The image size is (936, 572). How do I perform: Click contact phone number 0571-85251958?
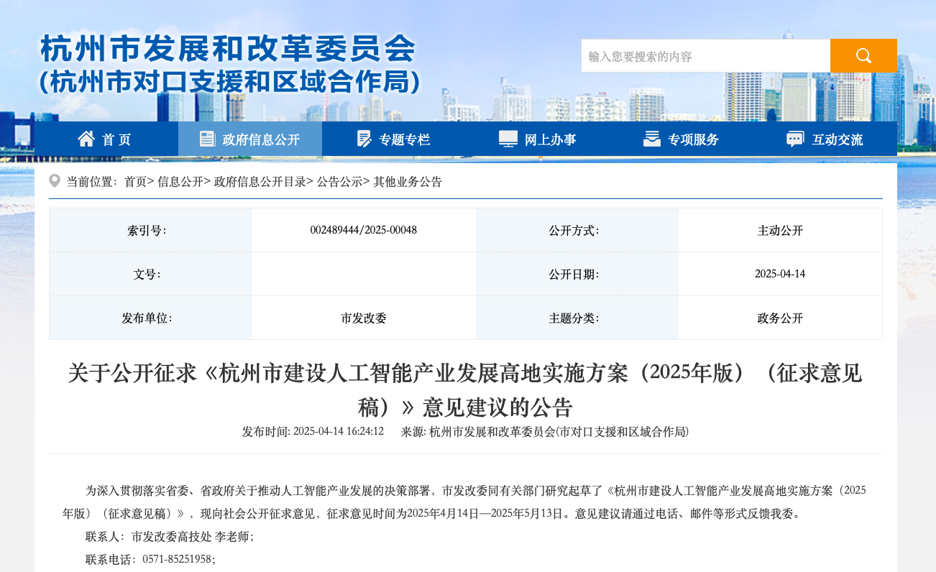(x=178, y=558)
